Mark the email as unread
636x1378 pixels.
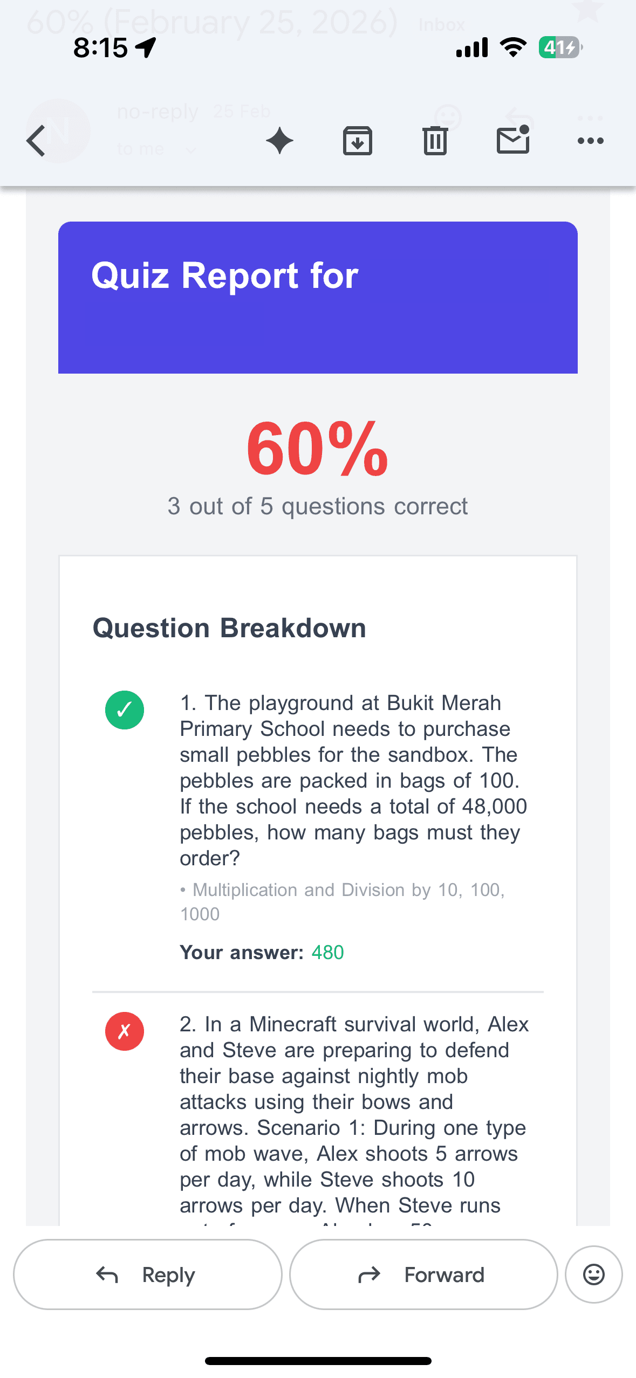click(512, 140)
